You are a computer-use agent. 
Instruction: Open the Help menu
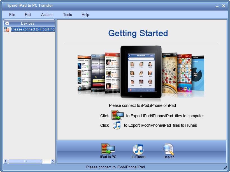pos(85,15)
